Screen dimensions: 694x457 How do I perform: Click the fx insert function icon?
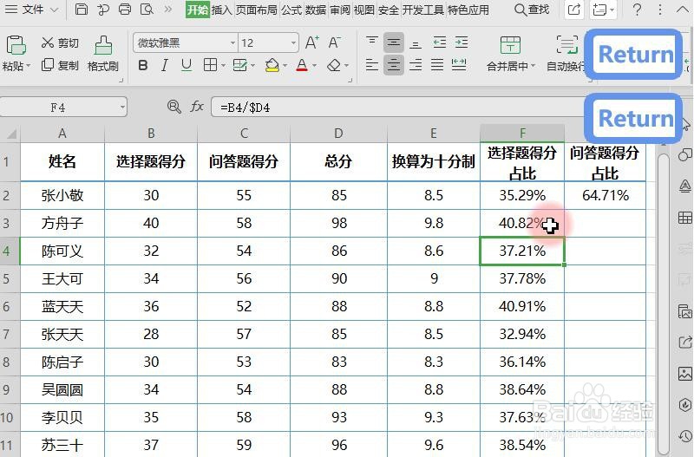click(x=197, y=107)
